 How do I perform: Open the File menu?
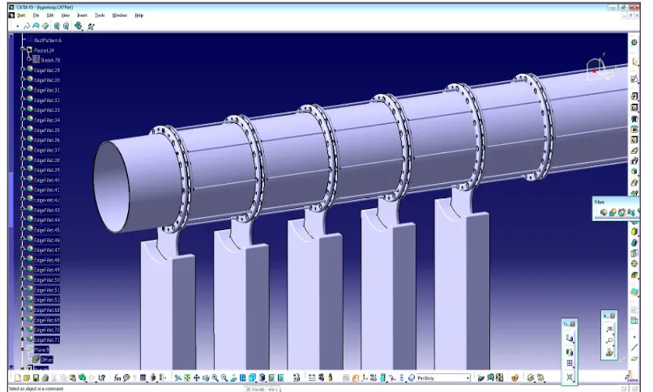[36, 15]
